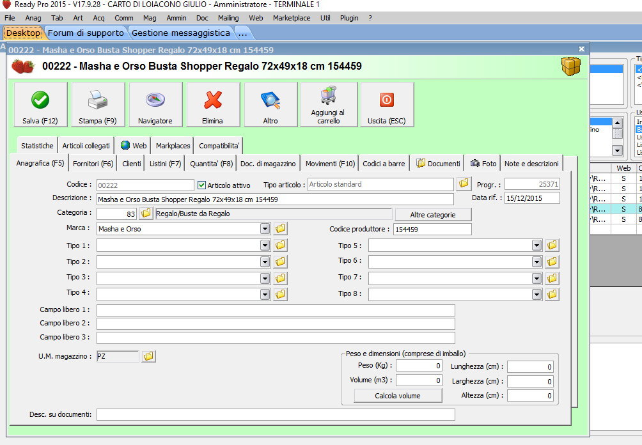Screen dimensions: 642x445
Task: Click the Descrizione input field
Action: pos(275,199)
